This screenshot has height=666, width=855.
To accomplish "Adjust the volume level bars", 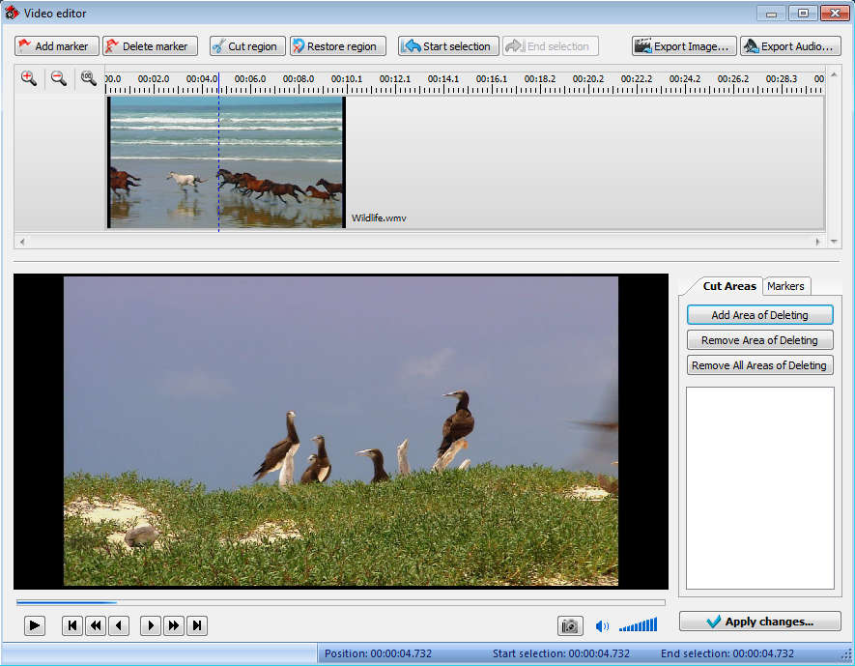I will (x=638, y=625).
